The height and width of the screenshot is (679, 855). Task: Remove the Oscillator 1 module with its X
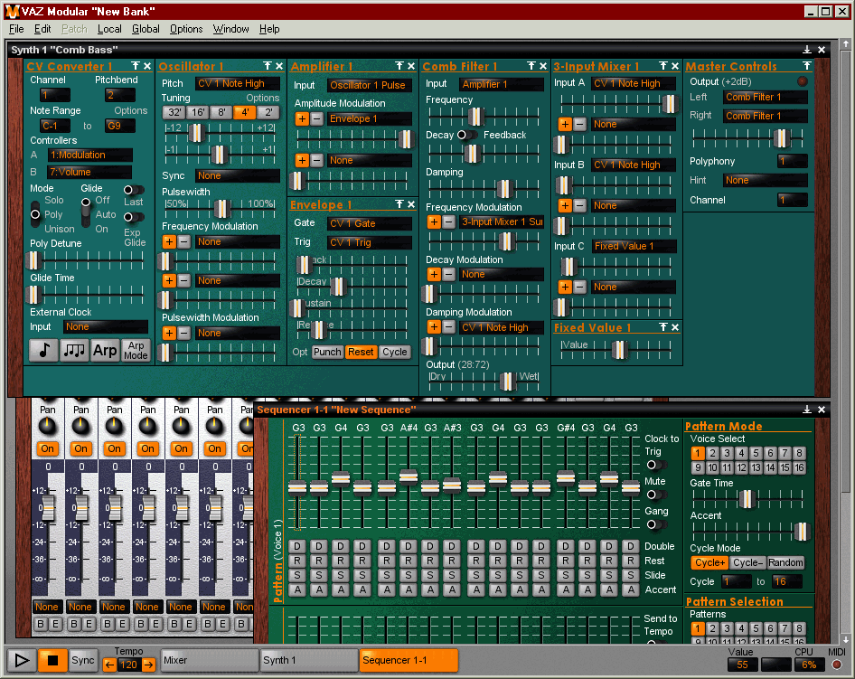tap(279, 66)
